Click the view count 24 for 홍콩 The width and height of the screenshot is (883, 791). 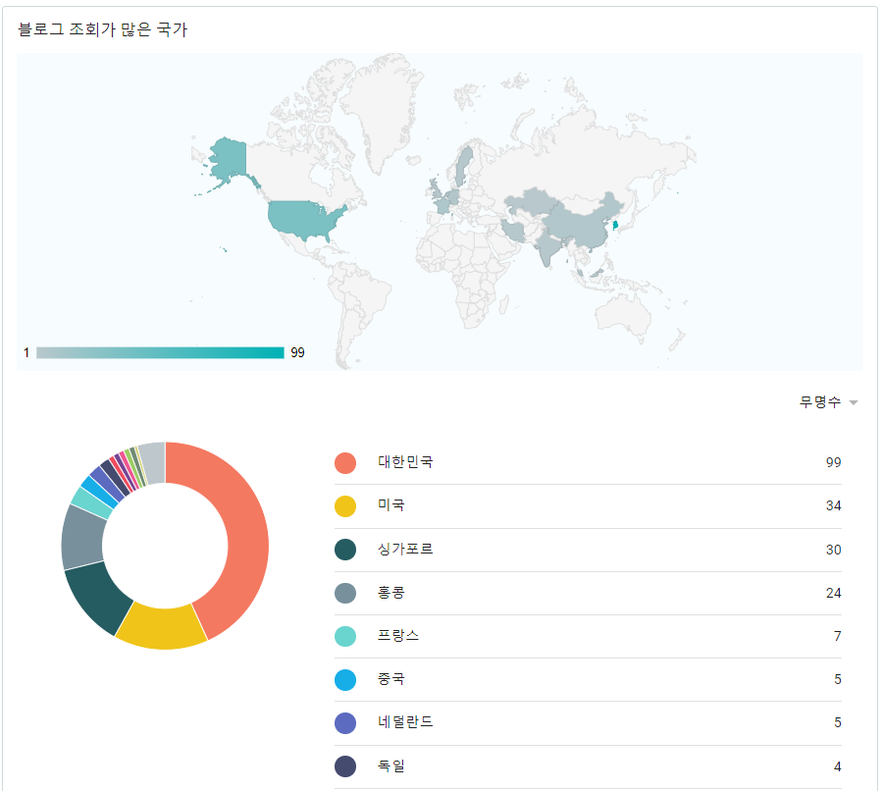pos(833,593)
